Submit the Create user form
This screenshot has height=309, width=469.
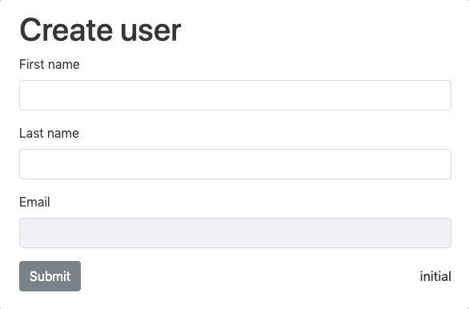[50, 276]
